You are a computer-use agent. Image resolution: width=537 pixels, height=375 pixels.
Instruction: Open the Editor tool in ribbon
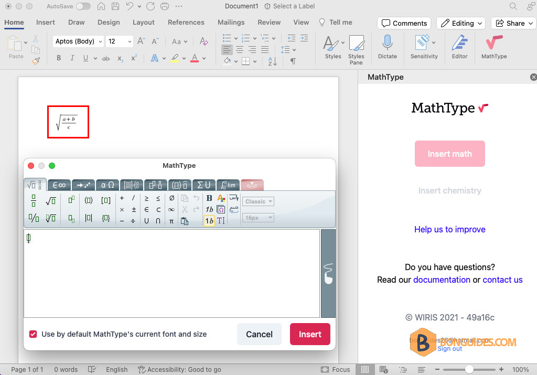(x=459, y=47)
